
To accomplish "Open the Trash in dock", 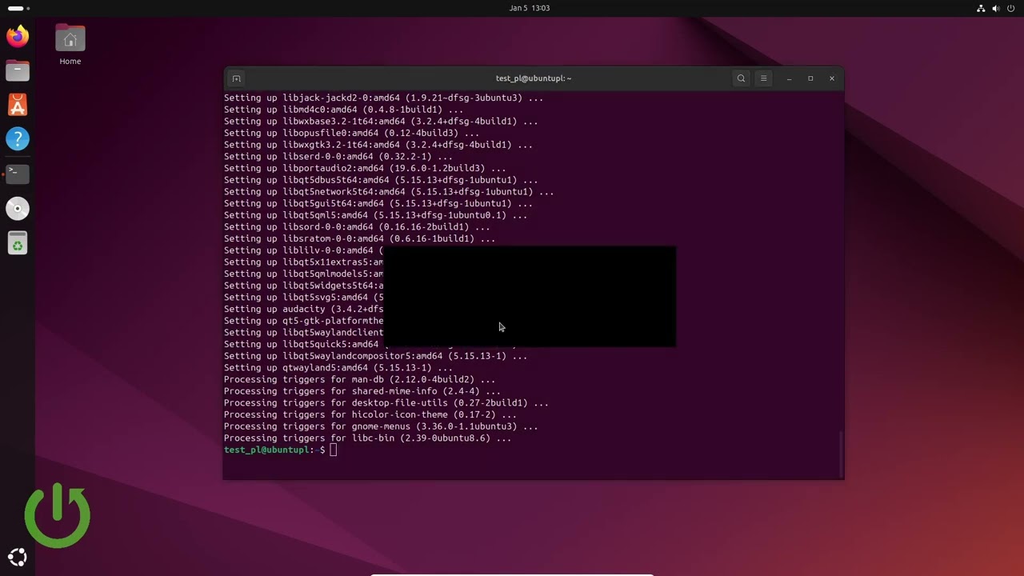I will pos(18,243).
